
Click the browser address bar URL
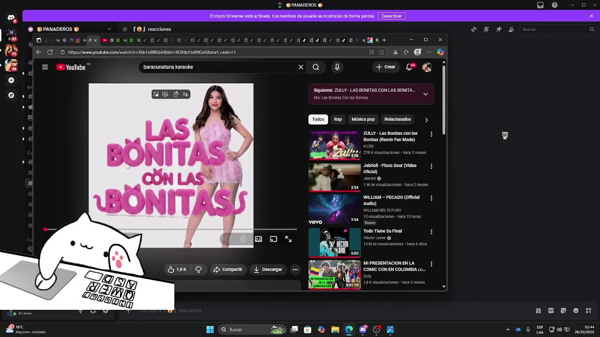(152, 52)
